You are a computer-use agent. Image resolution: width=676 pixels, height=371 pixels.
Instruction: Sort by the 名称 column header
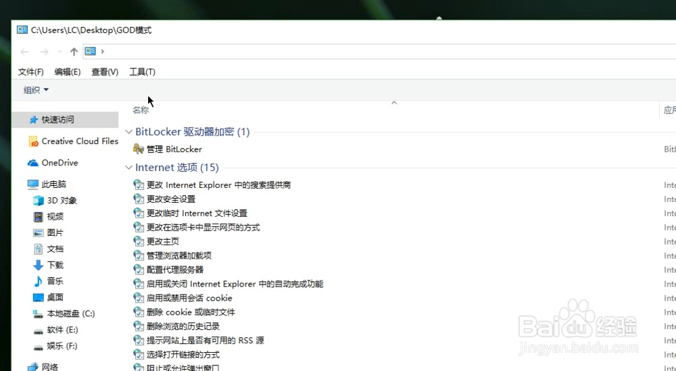(141, 110)
